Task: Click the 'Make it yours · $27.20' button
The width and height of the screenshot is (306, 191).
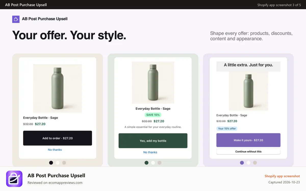Action: [x=248, y=140]
